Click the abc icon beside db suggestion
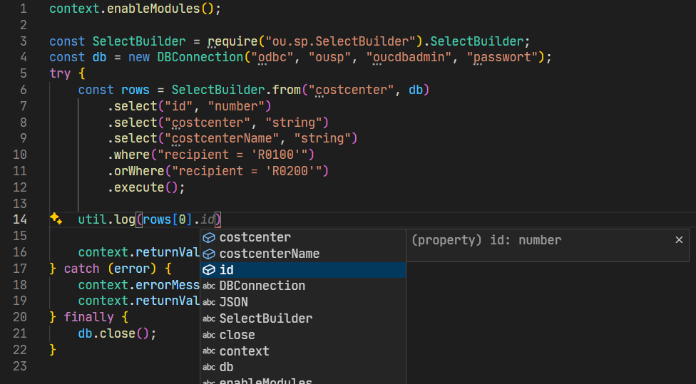This screenshot has width=696, height=384. (209, 367)
